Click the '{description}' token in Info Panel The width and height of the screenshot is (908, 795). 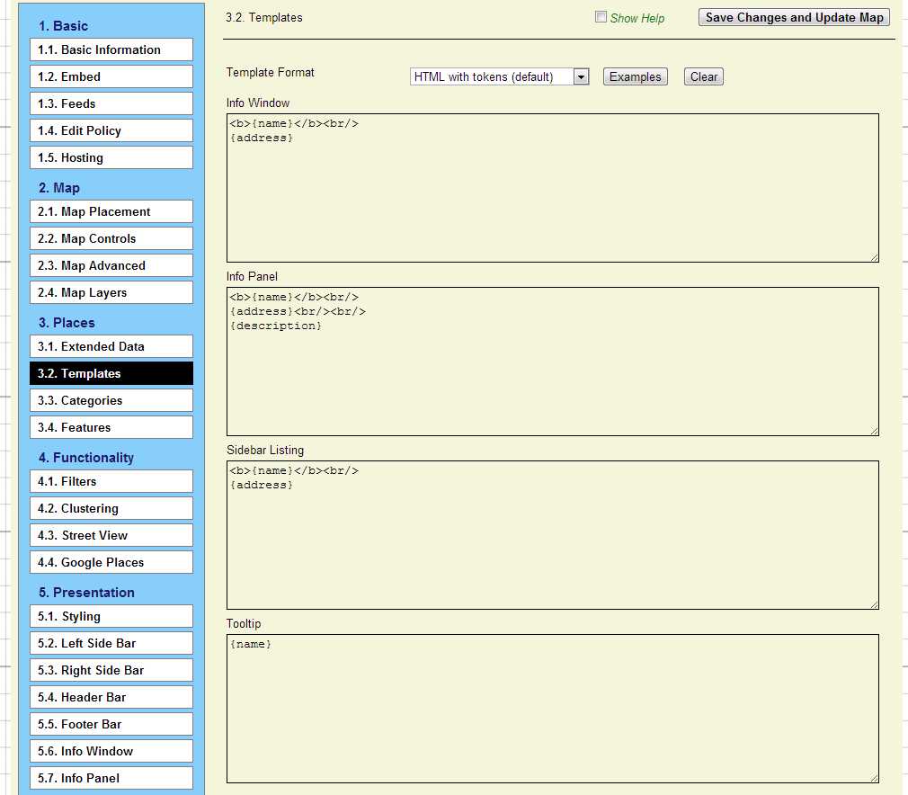pyautogui.click(x=276, y=326)
